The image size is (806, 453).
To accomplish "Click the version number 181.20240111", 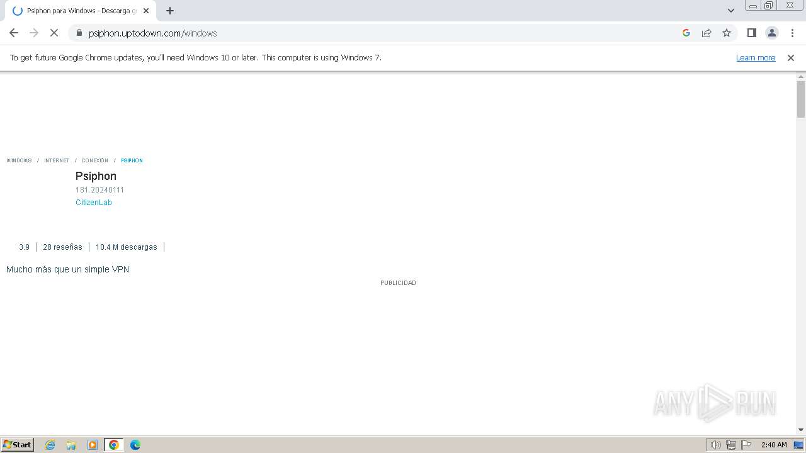I will click(x=99, y=190).
